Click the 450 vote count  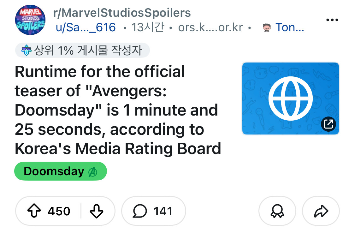pos(59,211)
